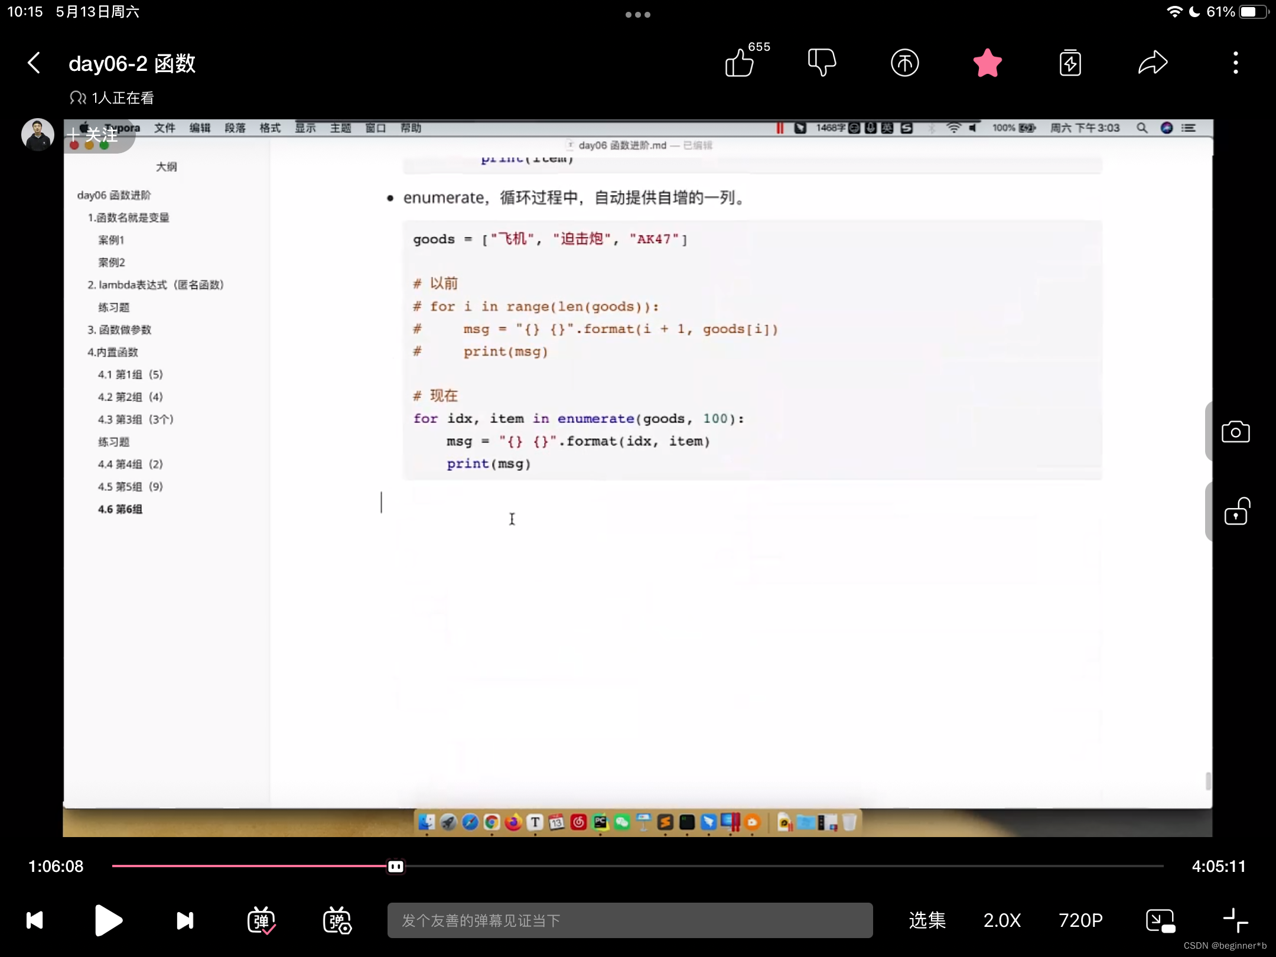Select outline item 4.4 第4组 (2)
The image size is (1276, 957).
tap(130, 464)
